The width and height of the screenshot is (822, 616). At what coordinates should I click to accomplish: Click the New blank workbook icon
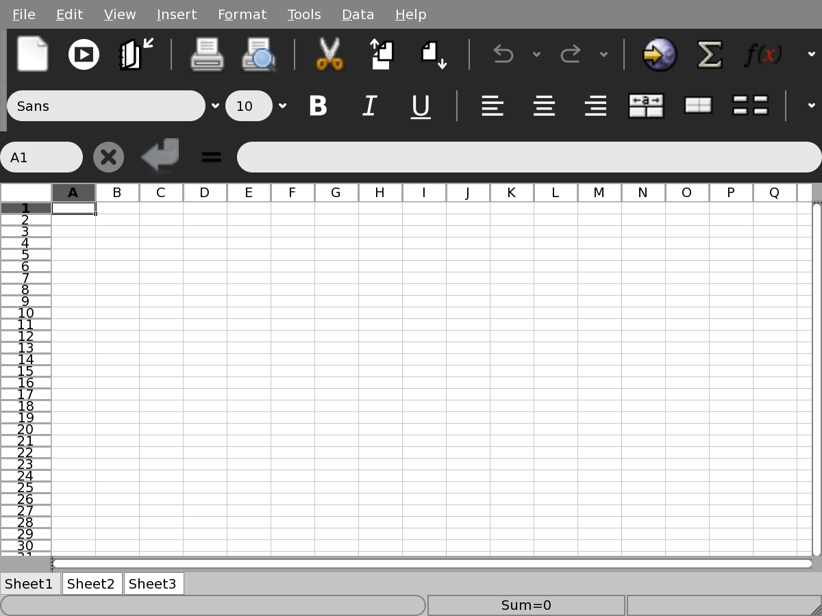coord(32,54)
